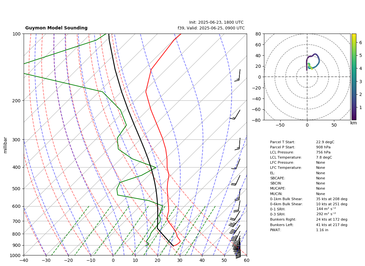Select the "35 kts at 208 deg" value
Viewport: 365px width, 266px height.
pos(332,199)
